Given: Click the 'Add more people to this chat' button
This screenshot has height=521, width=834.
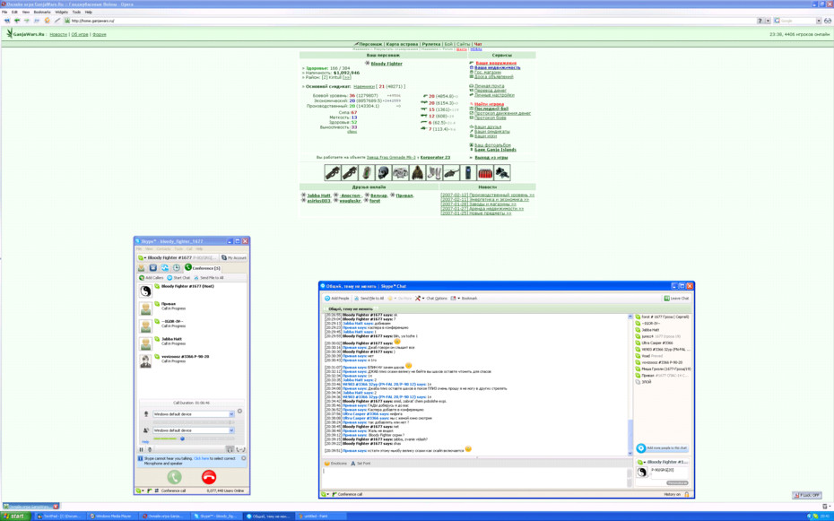Looking at the screenshot, I should pos(662,448).
